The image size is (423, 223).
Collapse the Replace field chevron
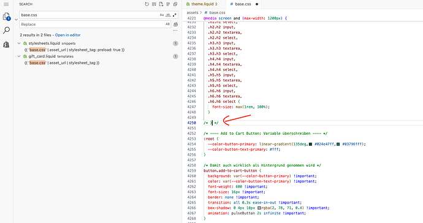[16, 20]
